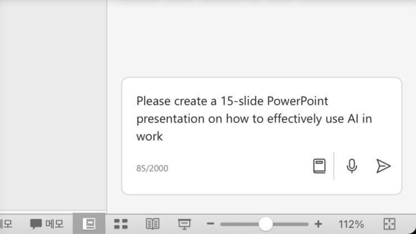Viewport: 416px width, 234px height.
Task: Click the 85/2000 character counter
Action: click(153, 169)
